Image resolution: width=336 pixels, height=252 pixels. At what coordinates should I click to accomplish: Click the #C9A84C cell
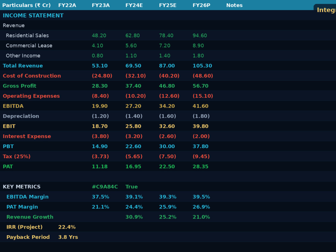pos(105,186)
